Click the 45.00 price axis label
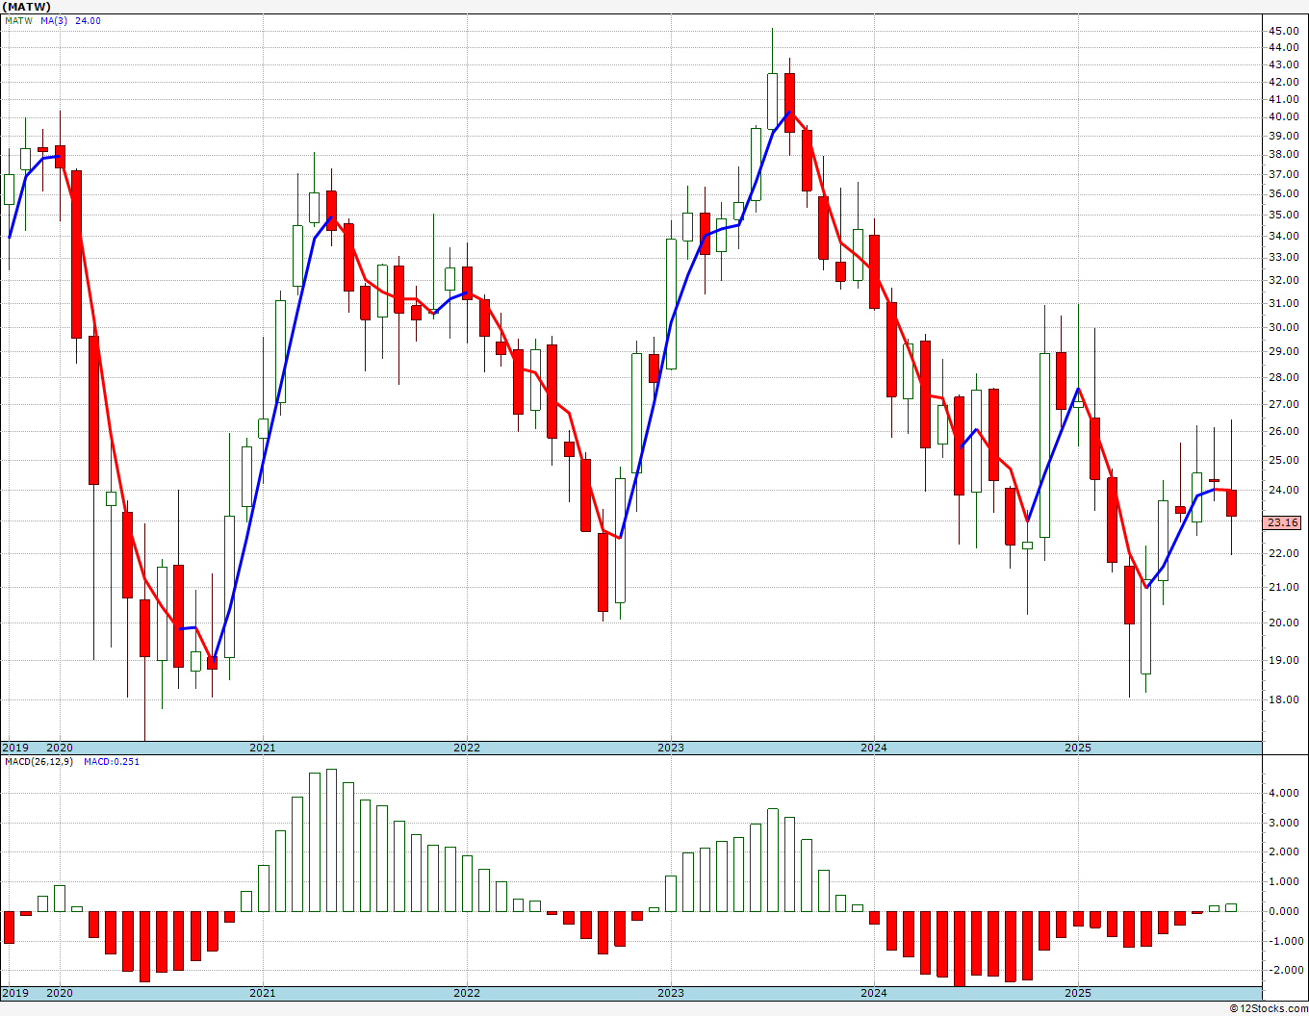Image resolution: width=1309 pixels, height=1016 pixels. click(1282, 31)
